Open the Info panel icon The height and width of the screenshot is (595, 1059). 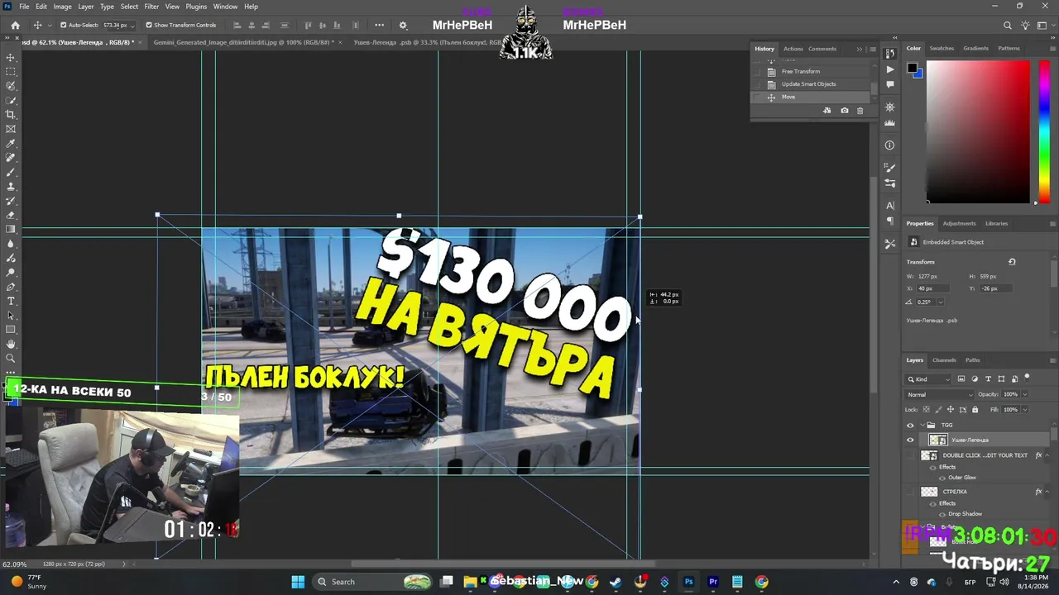click(889, 145)
